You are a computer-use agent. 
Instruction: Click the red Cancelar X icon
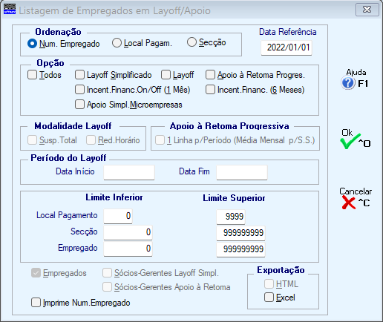[348, 203]
